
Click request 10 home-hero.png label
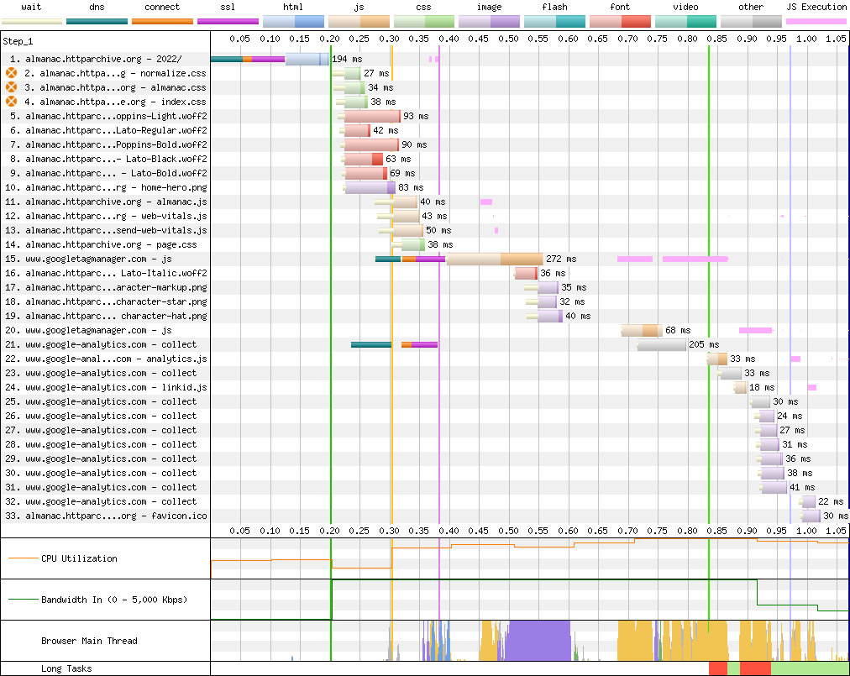pos(116,187)
